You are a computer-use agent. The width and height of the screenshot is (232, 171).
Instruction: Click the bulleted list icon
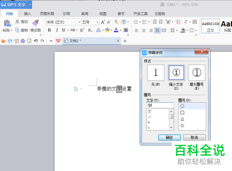pyautogui.click(x=136, y=22)
